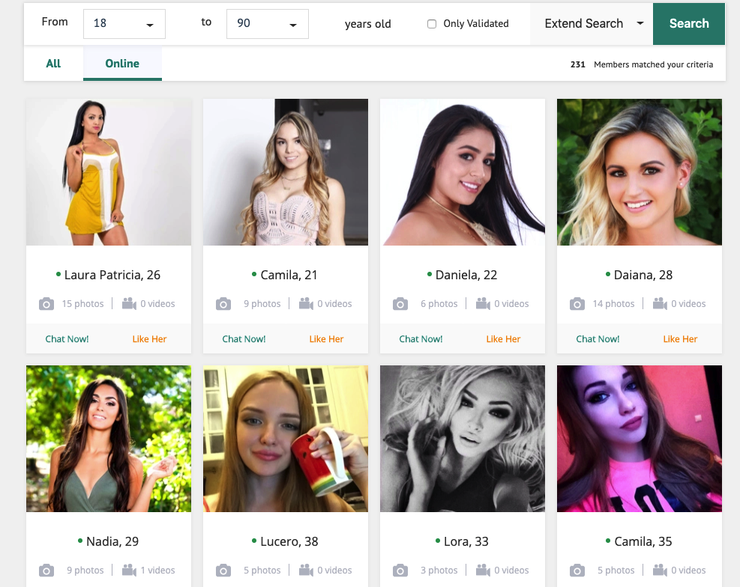
Task: Click Like Her on Camila, 21's card
Action: click(x=326, y=338)
